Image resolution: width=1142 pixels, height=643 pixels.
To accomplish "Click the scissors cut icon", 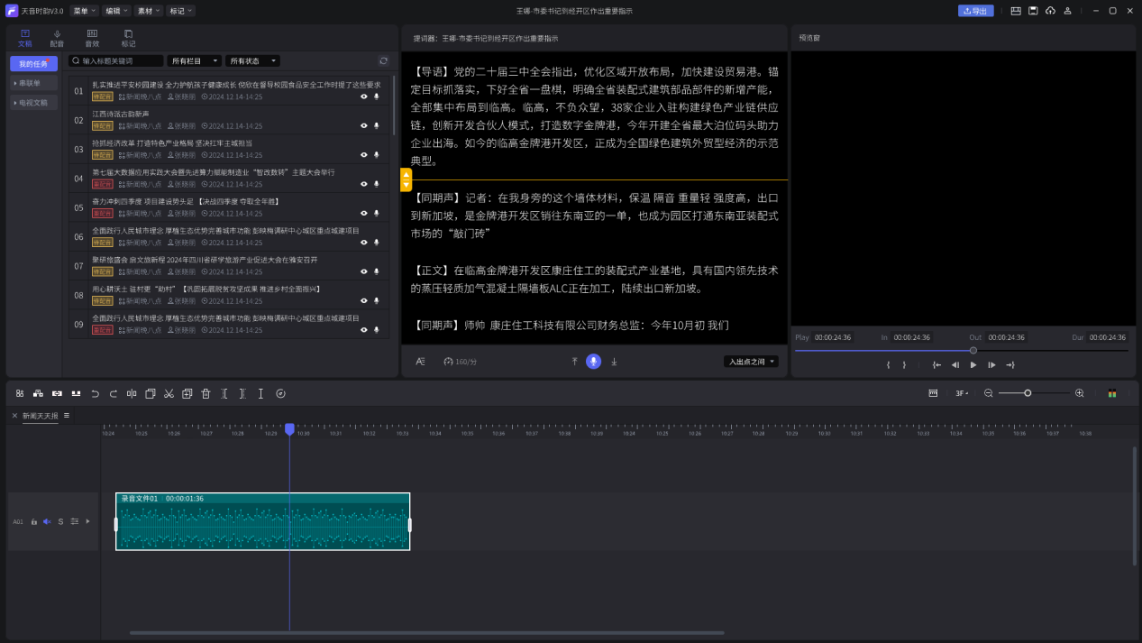I will tap(169, 393).
